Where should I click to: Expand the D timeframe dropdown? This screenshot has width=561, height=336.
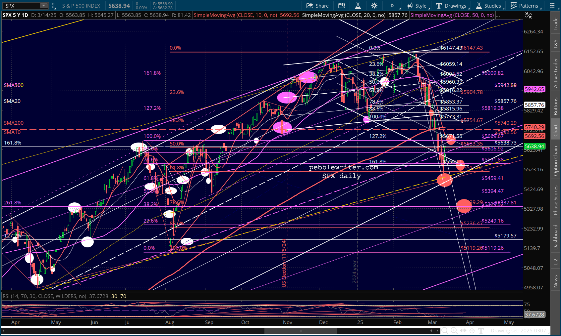point(393,6)
